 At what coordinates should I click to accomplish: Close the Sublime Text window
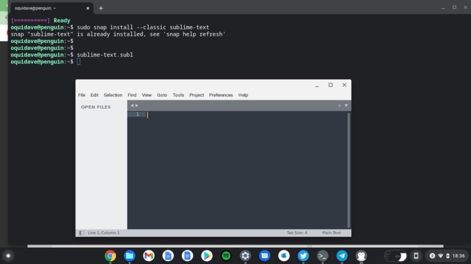click(x=344, y=85)
